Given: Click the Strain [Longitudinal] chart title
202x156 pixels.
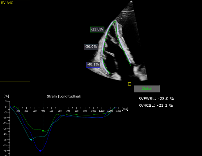Looking at the screenshot, I should click(64, 97).
